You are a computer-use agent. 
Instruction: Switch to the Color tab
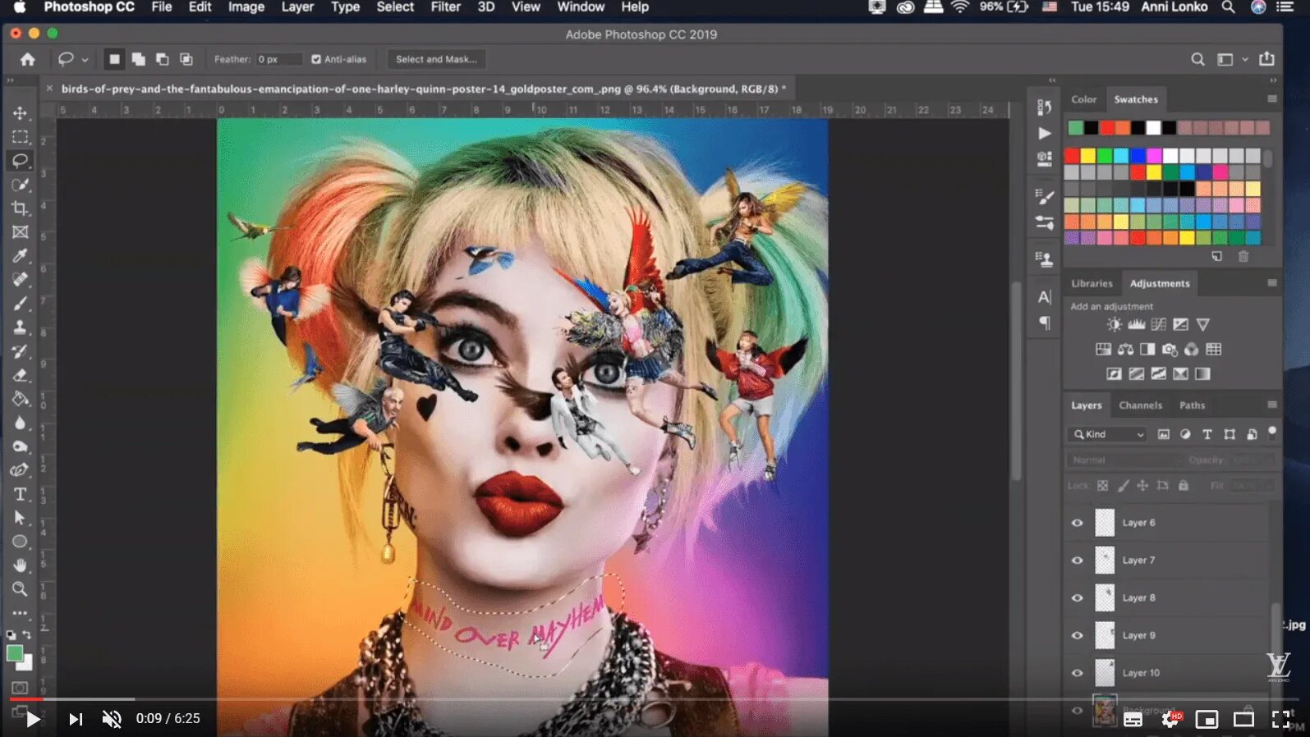click(1083, 99)
